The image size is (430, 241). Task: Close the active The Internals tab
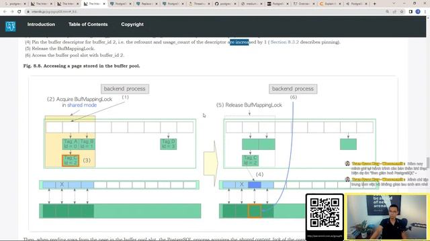tap(104, 4)
